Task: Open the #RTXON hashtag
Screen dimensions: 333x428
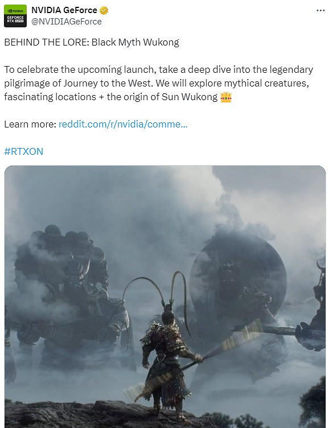Action: (24, 151)
